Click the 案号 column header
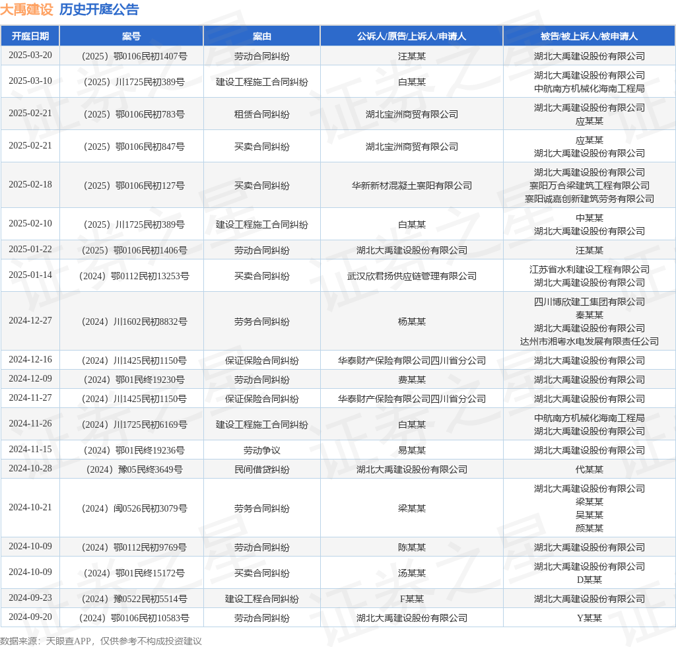Viewport: 676px width, 647px height. [131, 36]
